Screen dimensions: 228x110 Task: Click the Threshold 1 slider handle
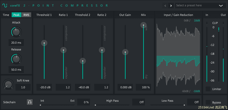click(44, 43)
